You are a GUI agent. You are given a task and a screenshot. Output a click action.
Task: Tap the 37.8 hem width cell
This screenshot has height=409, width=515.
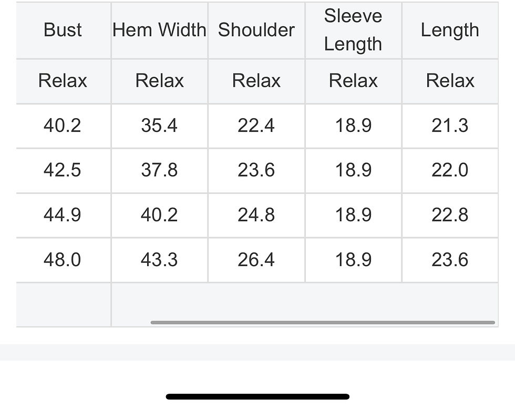[x=159, y=170]
